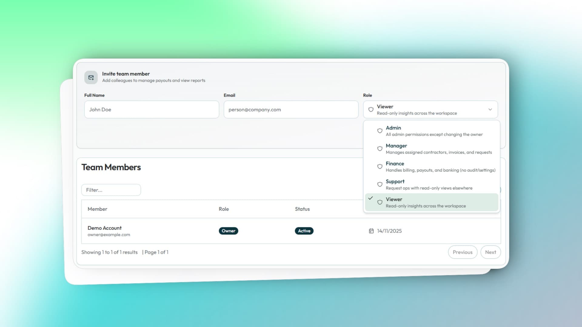This screenshot has width=582, height=327.
Task: Click the Manager shield icon
Action: (380, 149)
